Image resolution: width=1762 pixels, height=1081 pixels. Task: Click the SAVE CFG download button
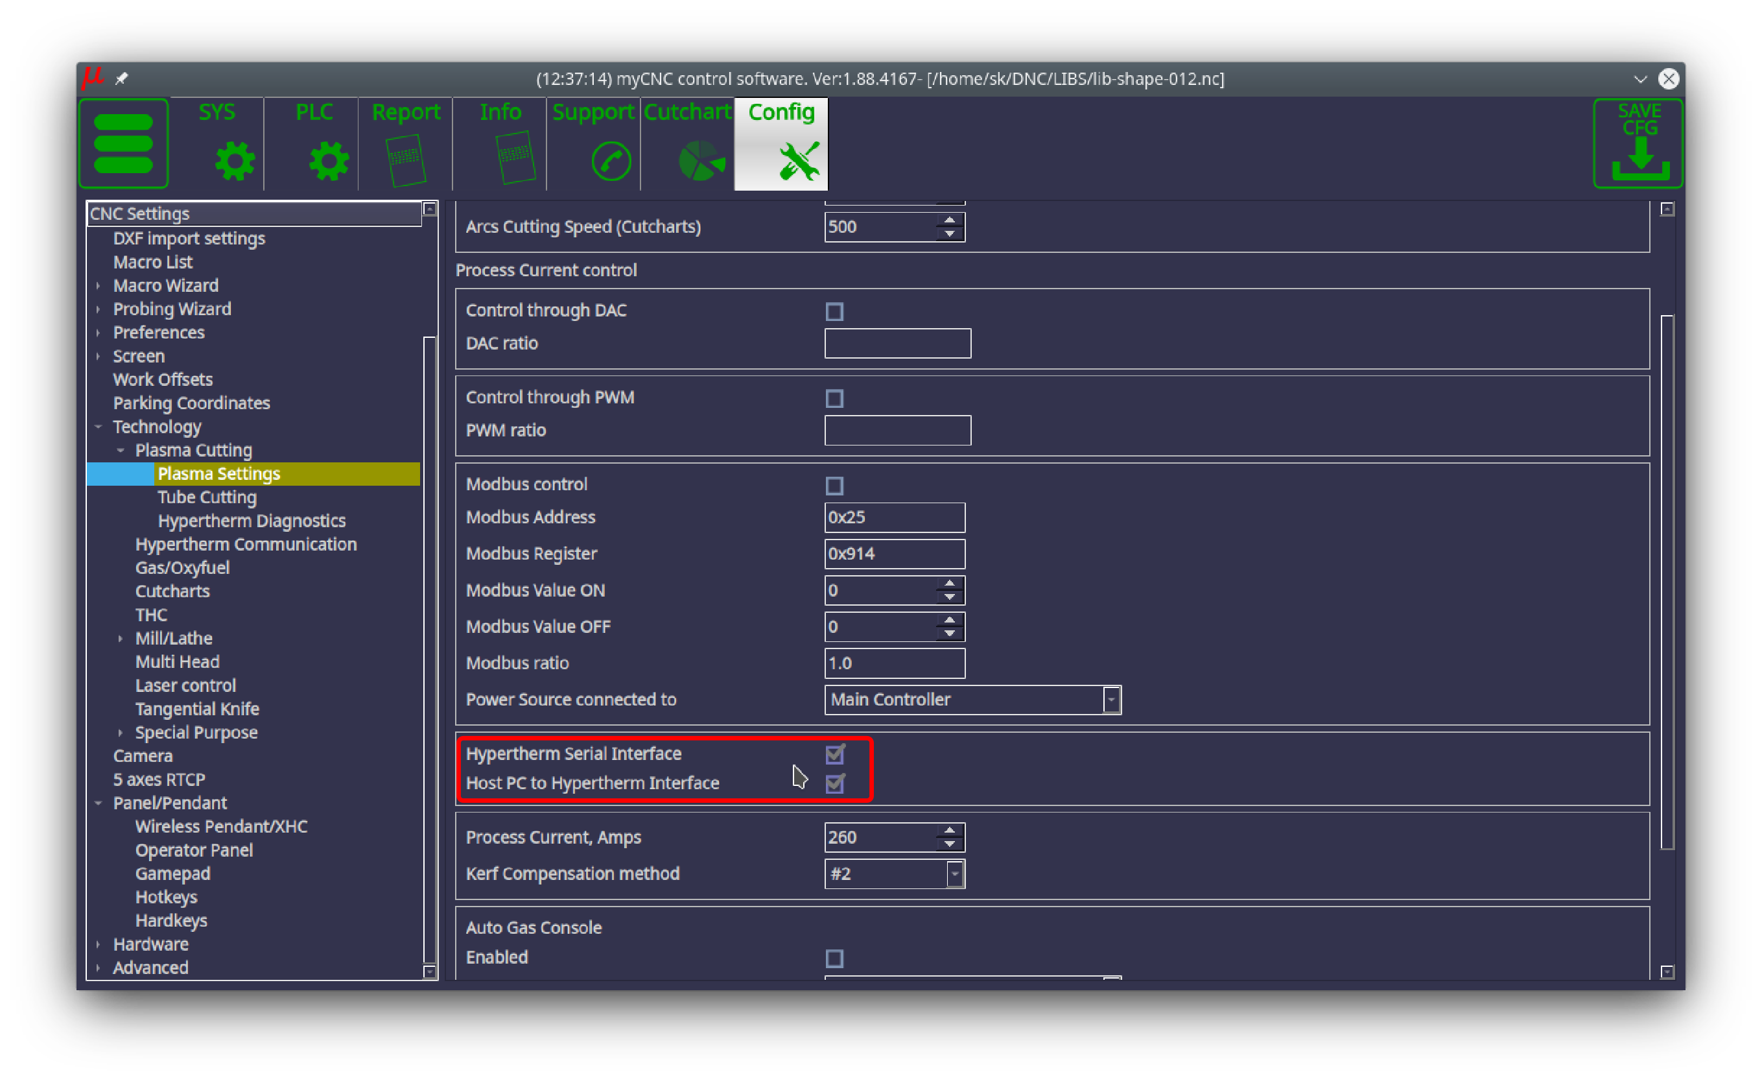(1638, 144)
